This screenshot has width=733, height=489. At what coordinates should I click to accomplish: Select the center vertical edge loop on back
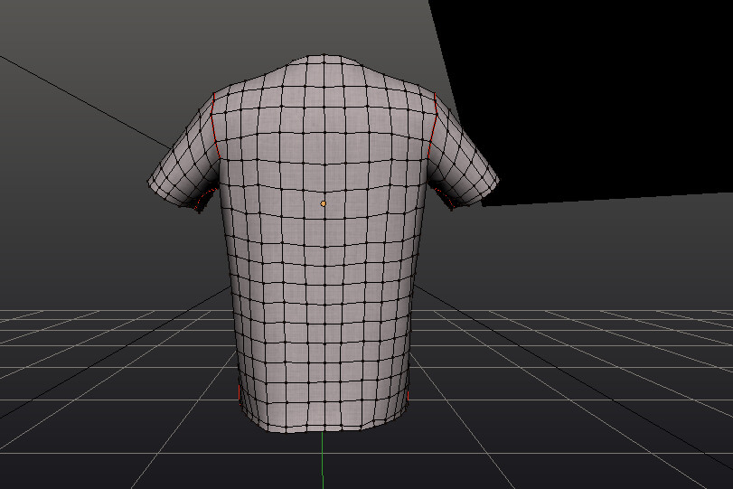coord(324,243)
